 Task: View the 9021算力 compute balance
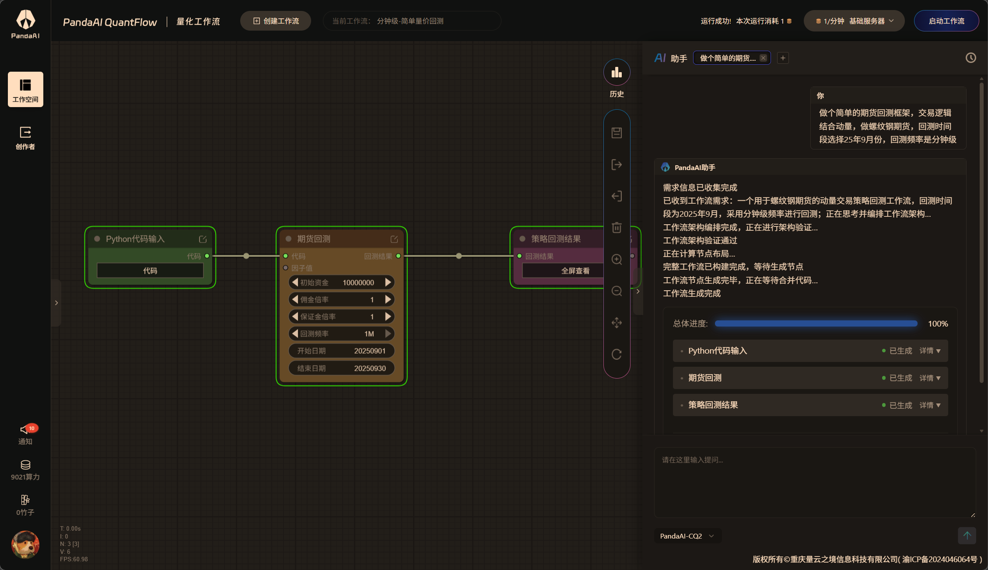click(x=25, y=470)
